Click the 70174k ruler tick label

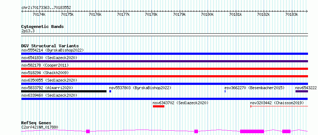click(39, 14)
